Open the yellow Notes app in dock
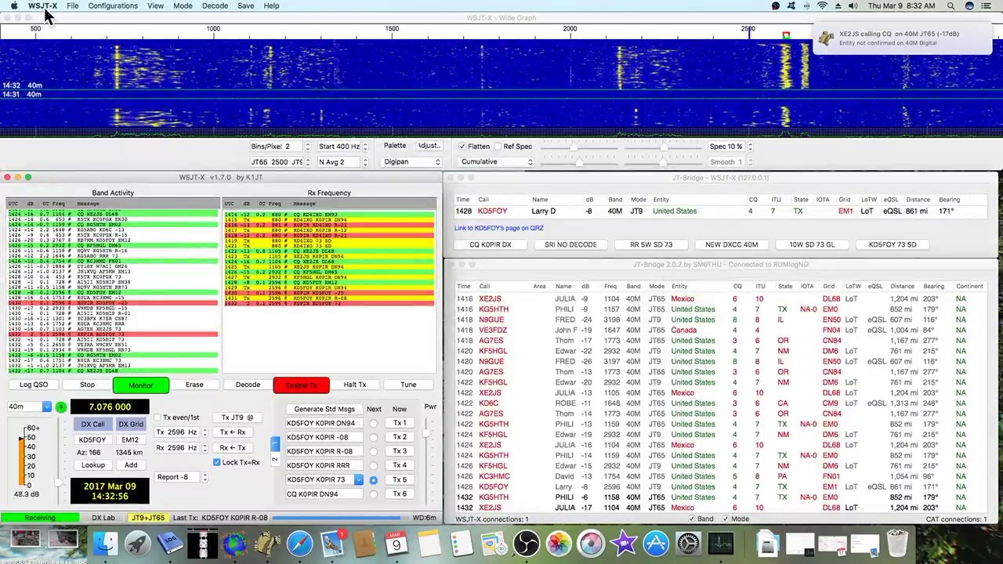This screenshot has width=1003, height=564. (429, 543)
